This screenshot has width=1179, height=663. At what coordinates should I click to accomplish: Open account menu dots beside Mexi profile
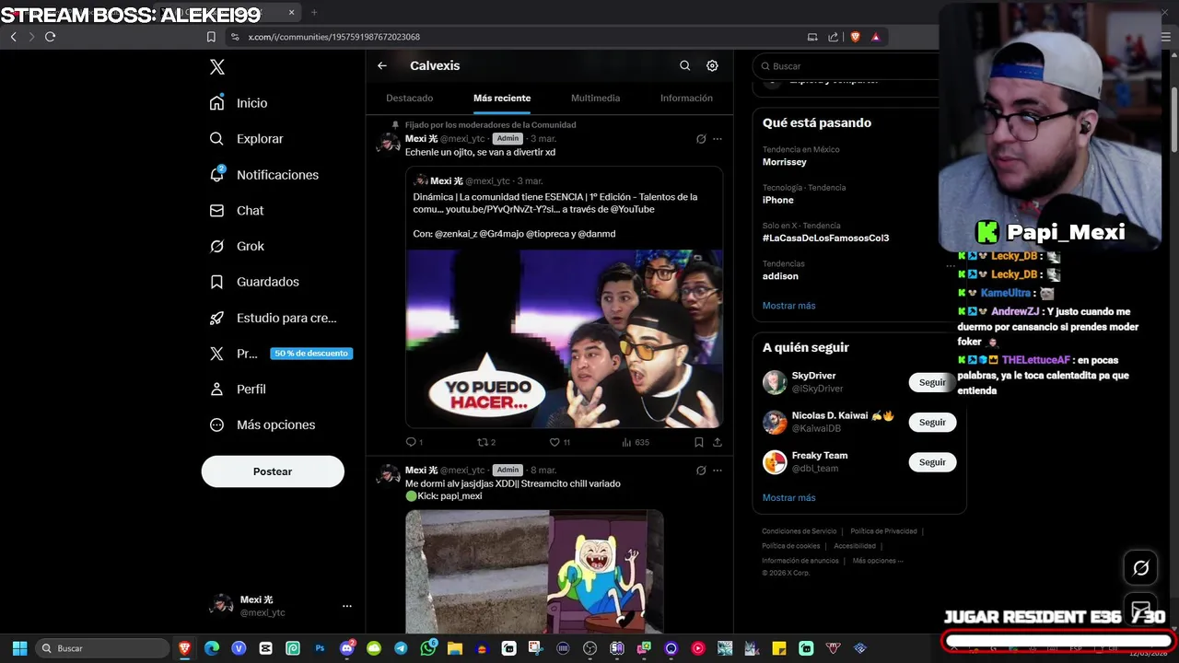[347, 606]
